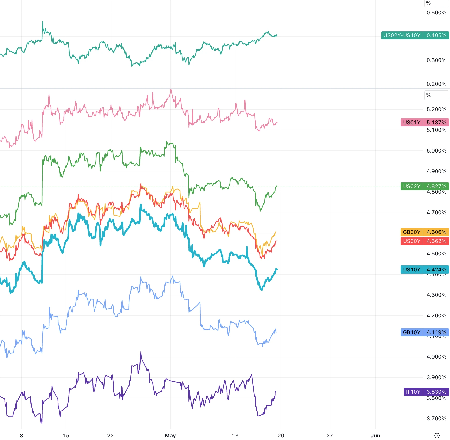Click the May label on time axis
Viewport: 450px width, 440px height.
click(x=170, y=435)
